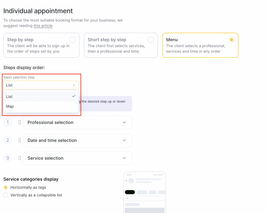This screenshot has width=267, height=213.
Task: Choose Horizontally as tags display option
Action: point(6,187)
